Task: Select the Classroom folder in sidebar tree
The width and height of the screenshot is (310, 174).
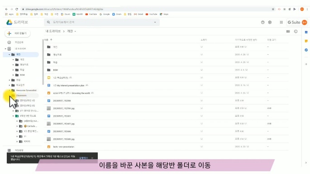Action: [x=21, y=95]
